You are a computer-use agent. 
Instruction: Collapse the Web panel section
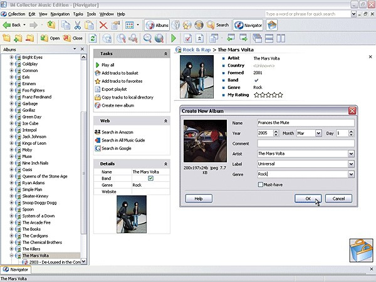pos(165,121)
